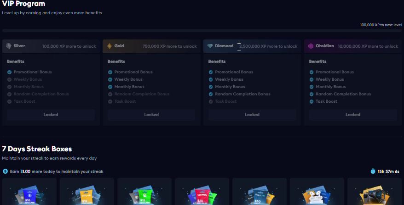Screen dimensions: 404x205
Task: Click "Maintain your streak to earn rewards" text
Action: tap(50, 158)
